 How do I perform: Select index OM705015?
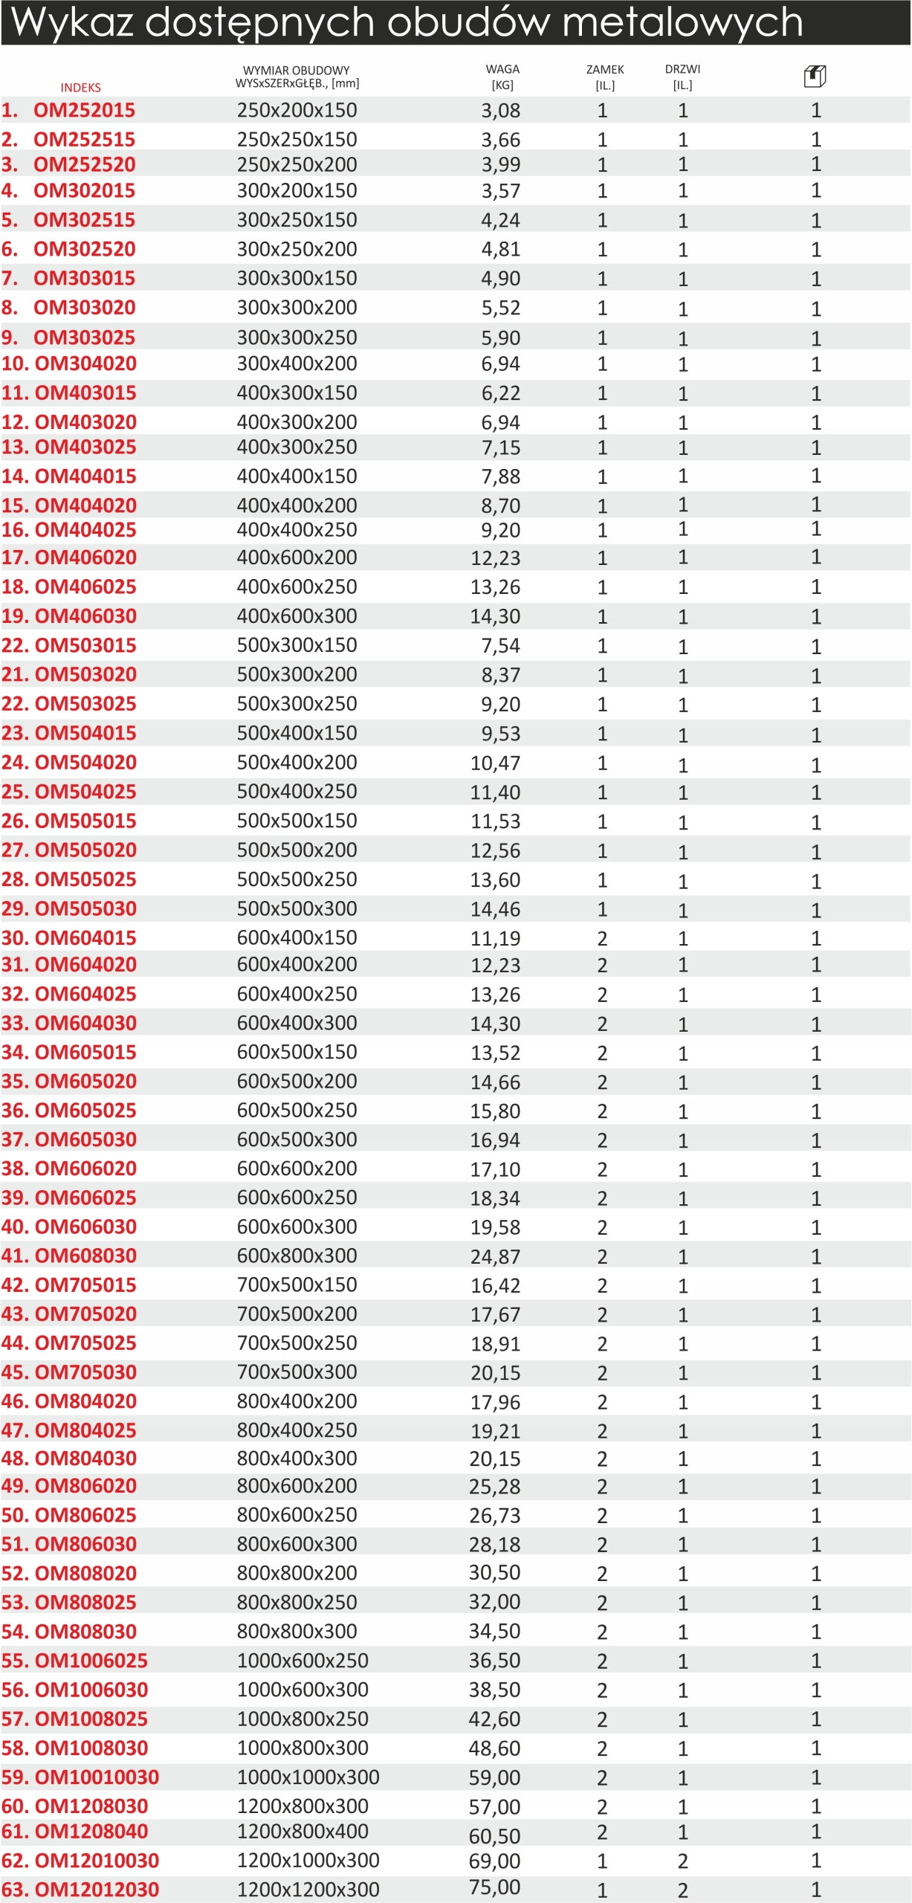[x=85, y=1285]
